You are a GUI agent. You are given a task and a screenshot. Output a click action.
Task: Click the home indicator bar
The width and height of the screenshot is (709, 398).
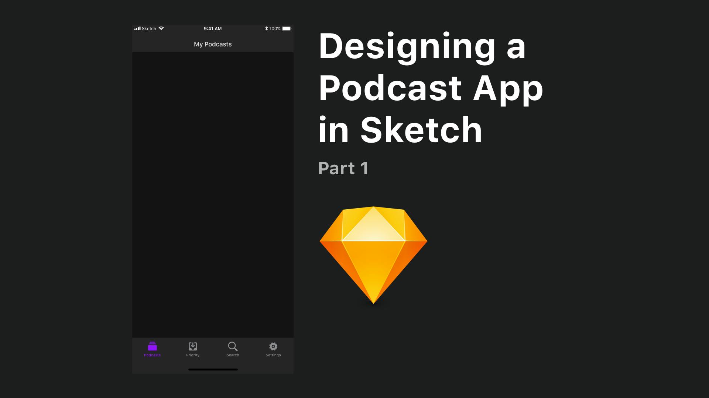click(213, 369)
